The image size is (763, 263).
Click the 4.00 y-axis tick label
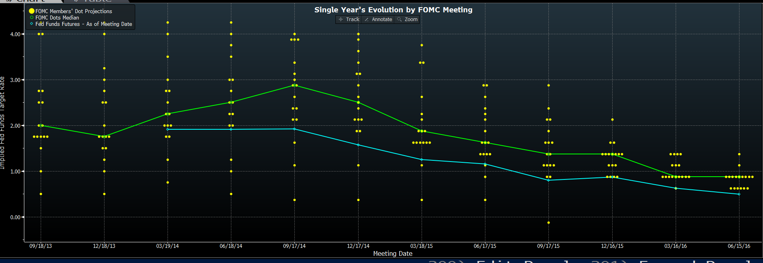(15, 34)
